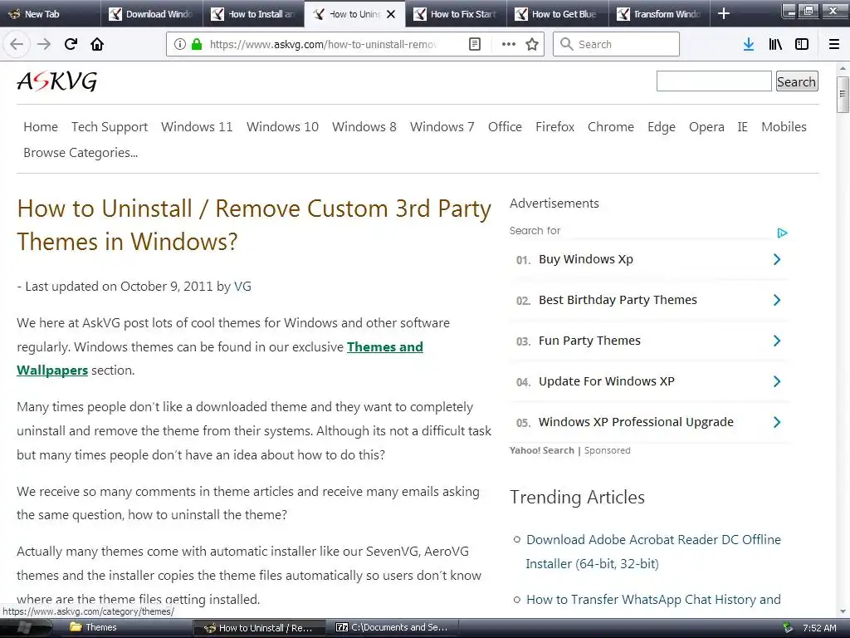Open the IE category link
This screenshot has width=850, height=638.
[742, 127]
